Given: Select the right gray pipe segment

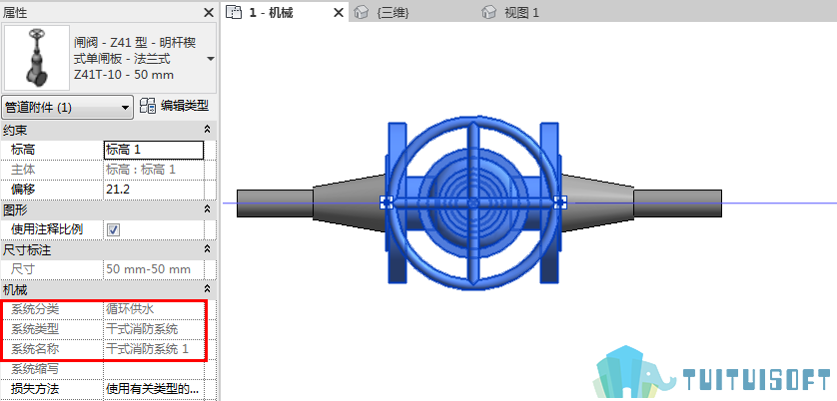Looking at the screenshot, I should pyautogui.click(x=678, y=203).
